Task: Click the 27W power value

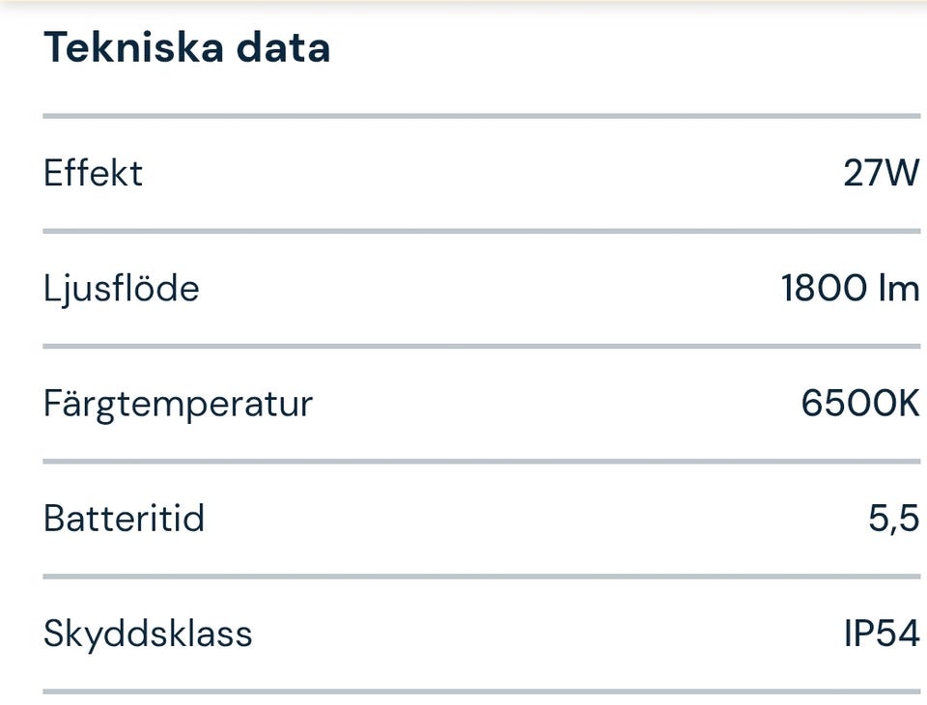Action: tap(881, 174)
